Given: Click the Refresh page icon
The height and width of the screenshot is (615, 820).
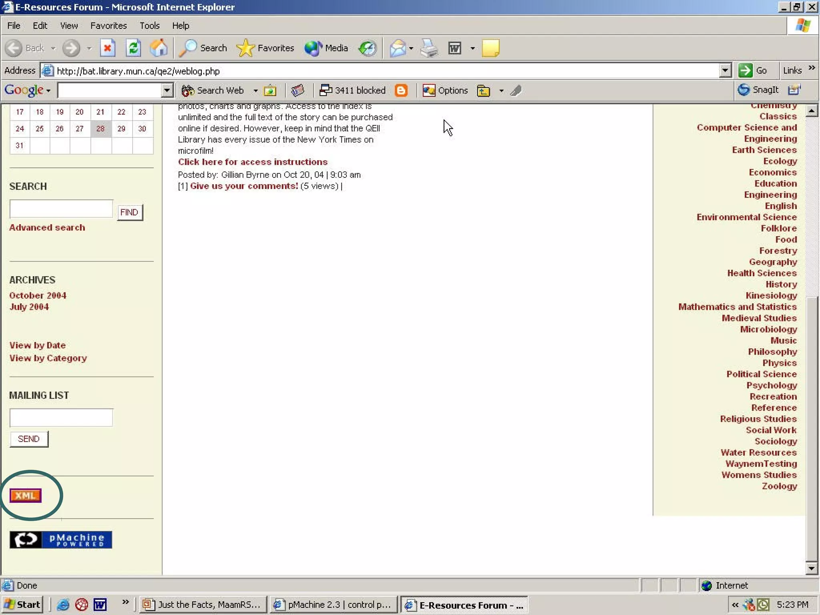Looking at the screenshot, I should coord(133,48).
